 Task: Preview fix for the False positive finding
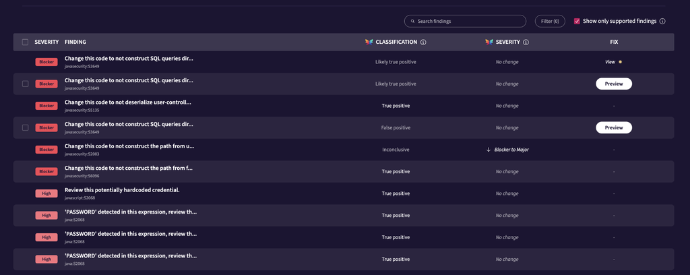click(614, 127)
